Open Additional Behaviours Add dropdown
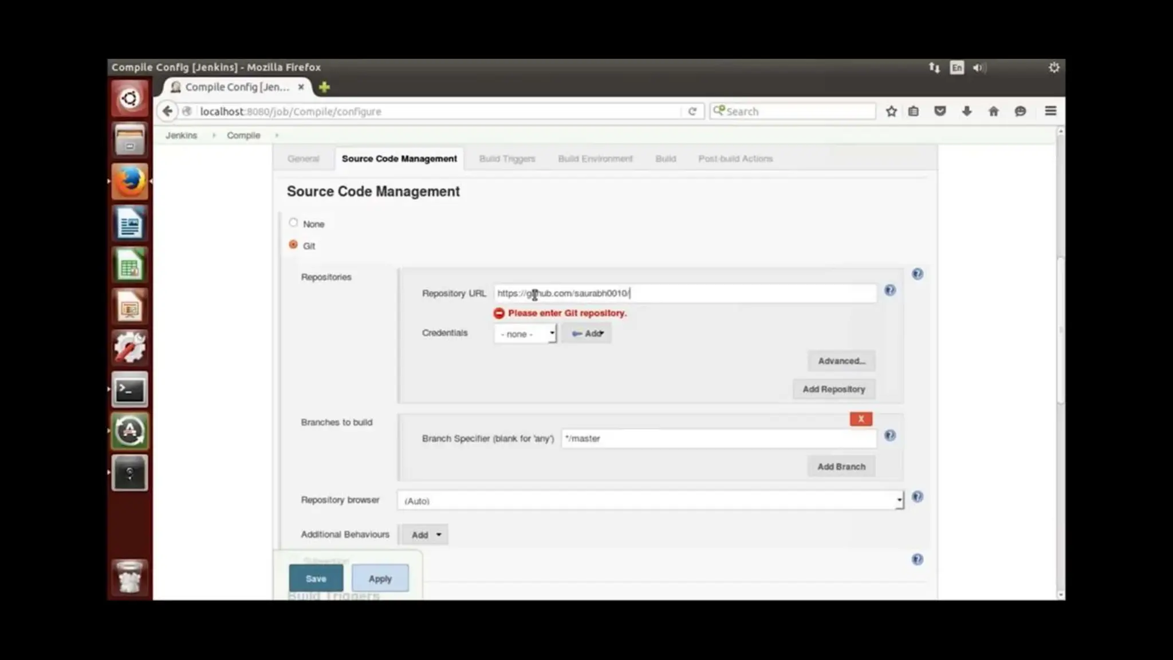The image size is (1173, 660). [425, 535]
